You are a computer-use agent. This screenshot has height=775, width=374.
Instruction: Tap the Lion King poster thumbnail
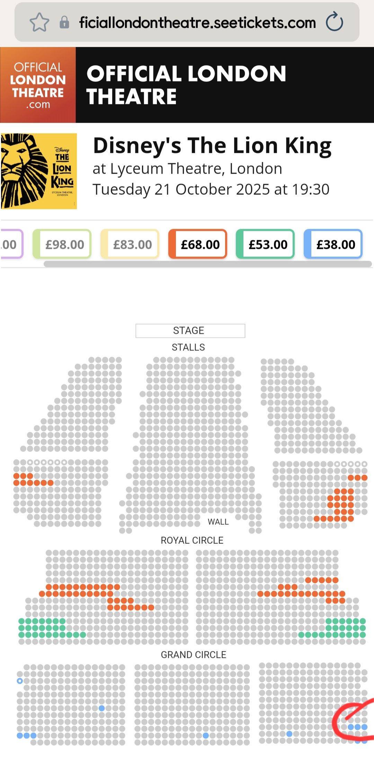[x=39, y=171]
